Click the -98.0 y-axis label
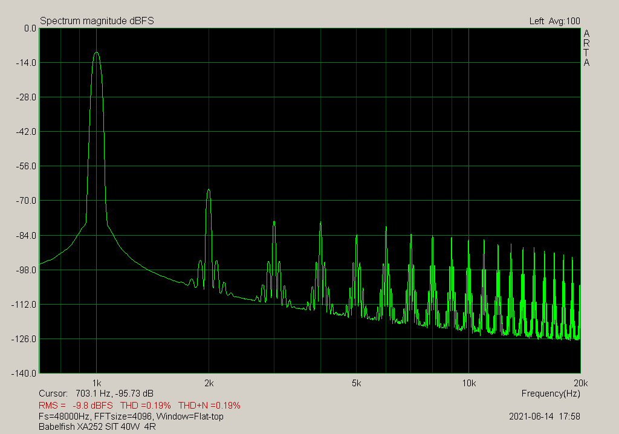This screenshot has height=434, width=619. click(x=25, y=270)
